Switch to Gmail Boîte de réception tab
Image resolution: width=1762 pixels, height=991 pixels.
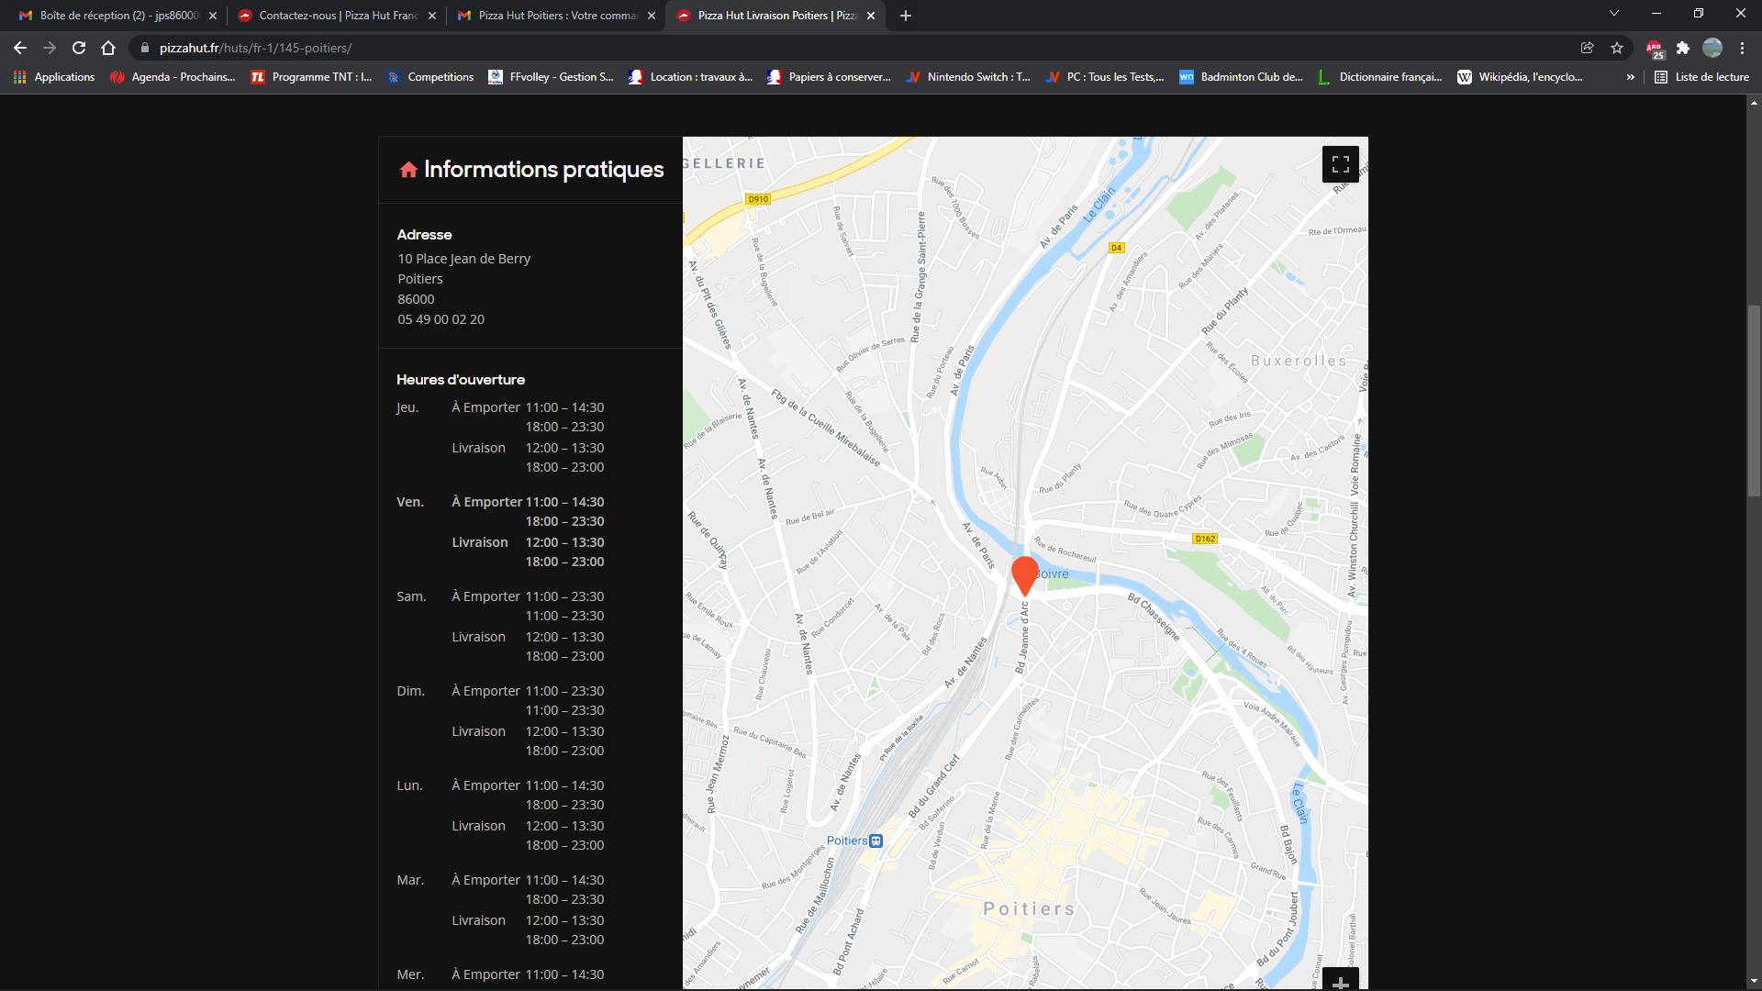coord(117,16)
